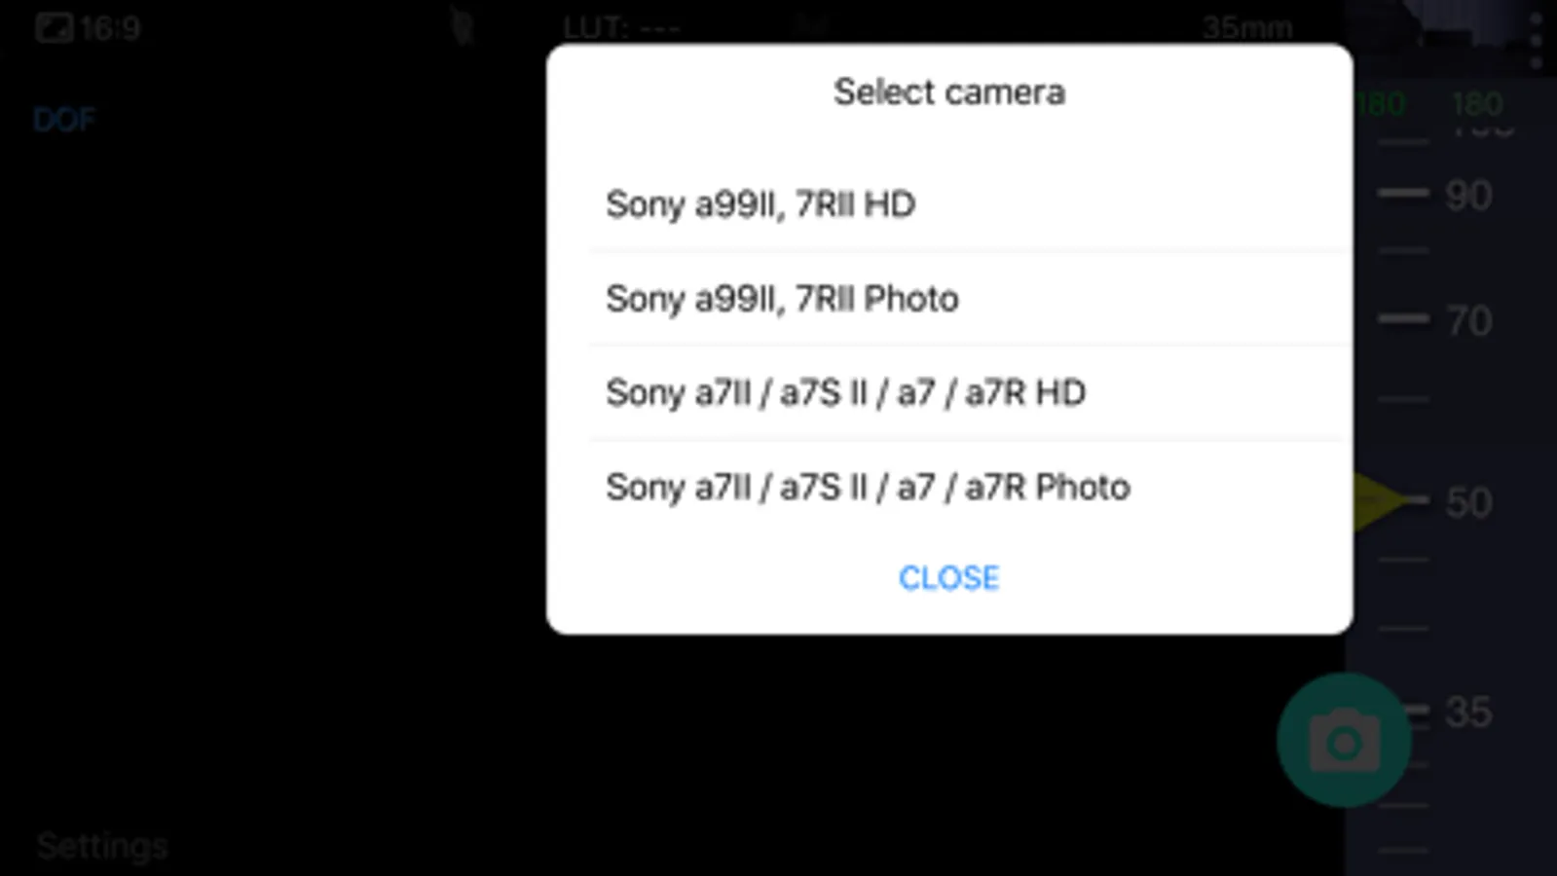Set focal length scale to 90

[x=1468, y=196]
